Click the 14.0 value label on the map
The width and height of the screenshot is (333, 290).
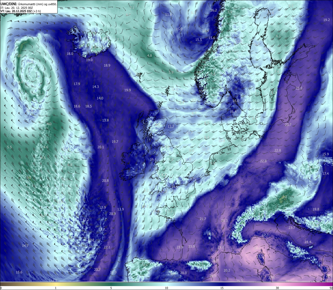[x=100, y=98]
